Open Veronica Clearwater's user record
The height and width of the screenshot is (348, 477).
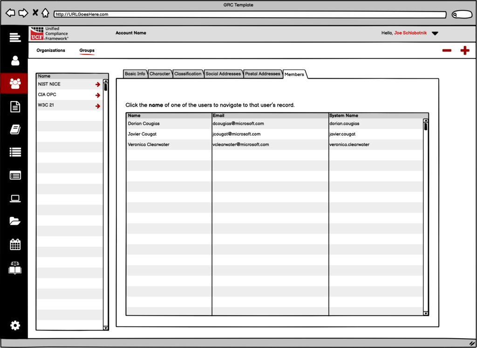pos(149,145)
